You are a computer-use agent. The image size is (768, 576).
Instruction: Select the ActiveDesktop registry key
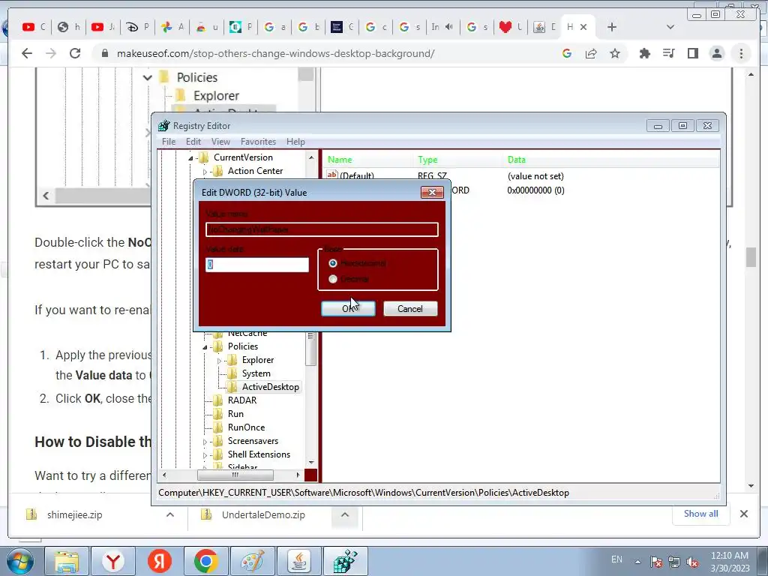coord(270,387)
